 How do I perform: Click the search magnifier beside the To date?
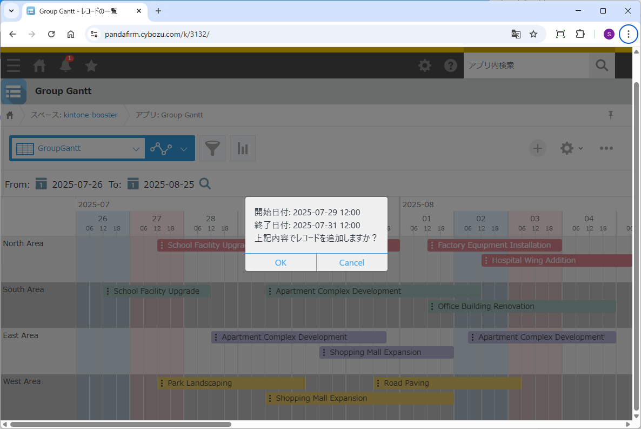click(205, 184)
